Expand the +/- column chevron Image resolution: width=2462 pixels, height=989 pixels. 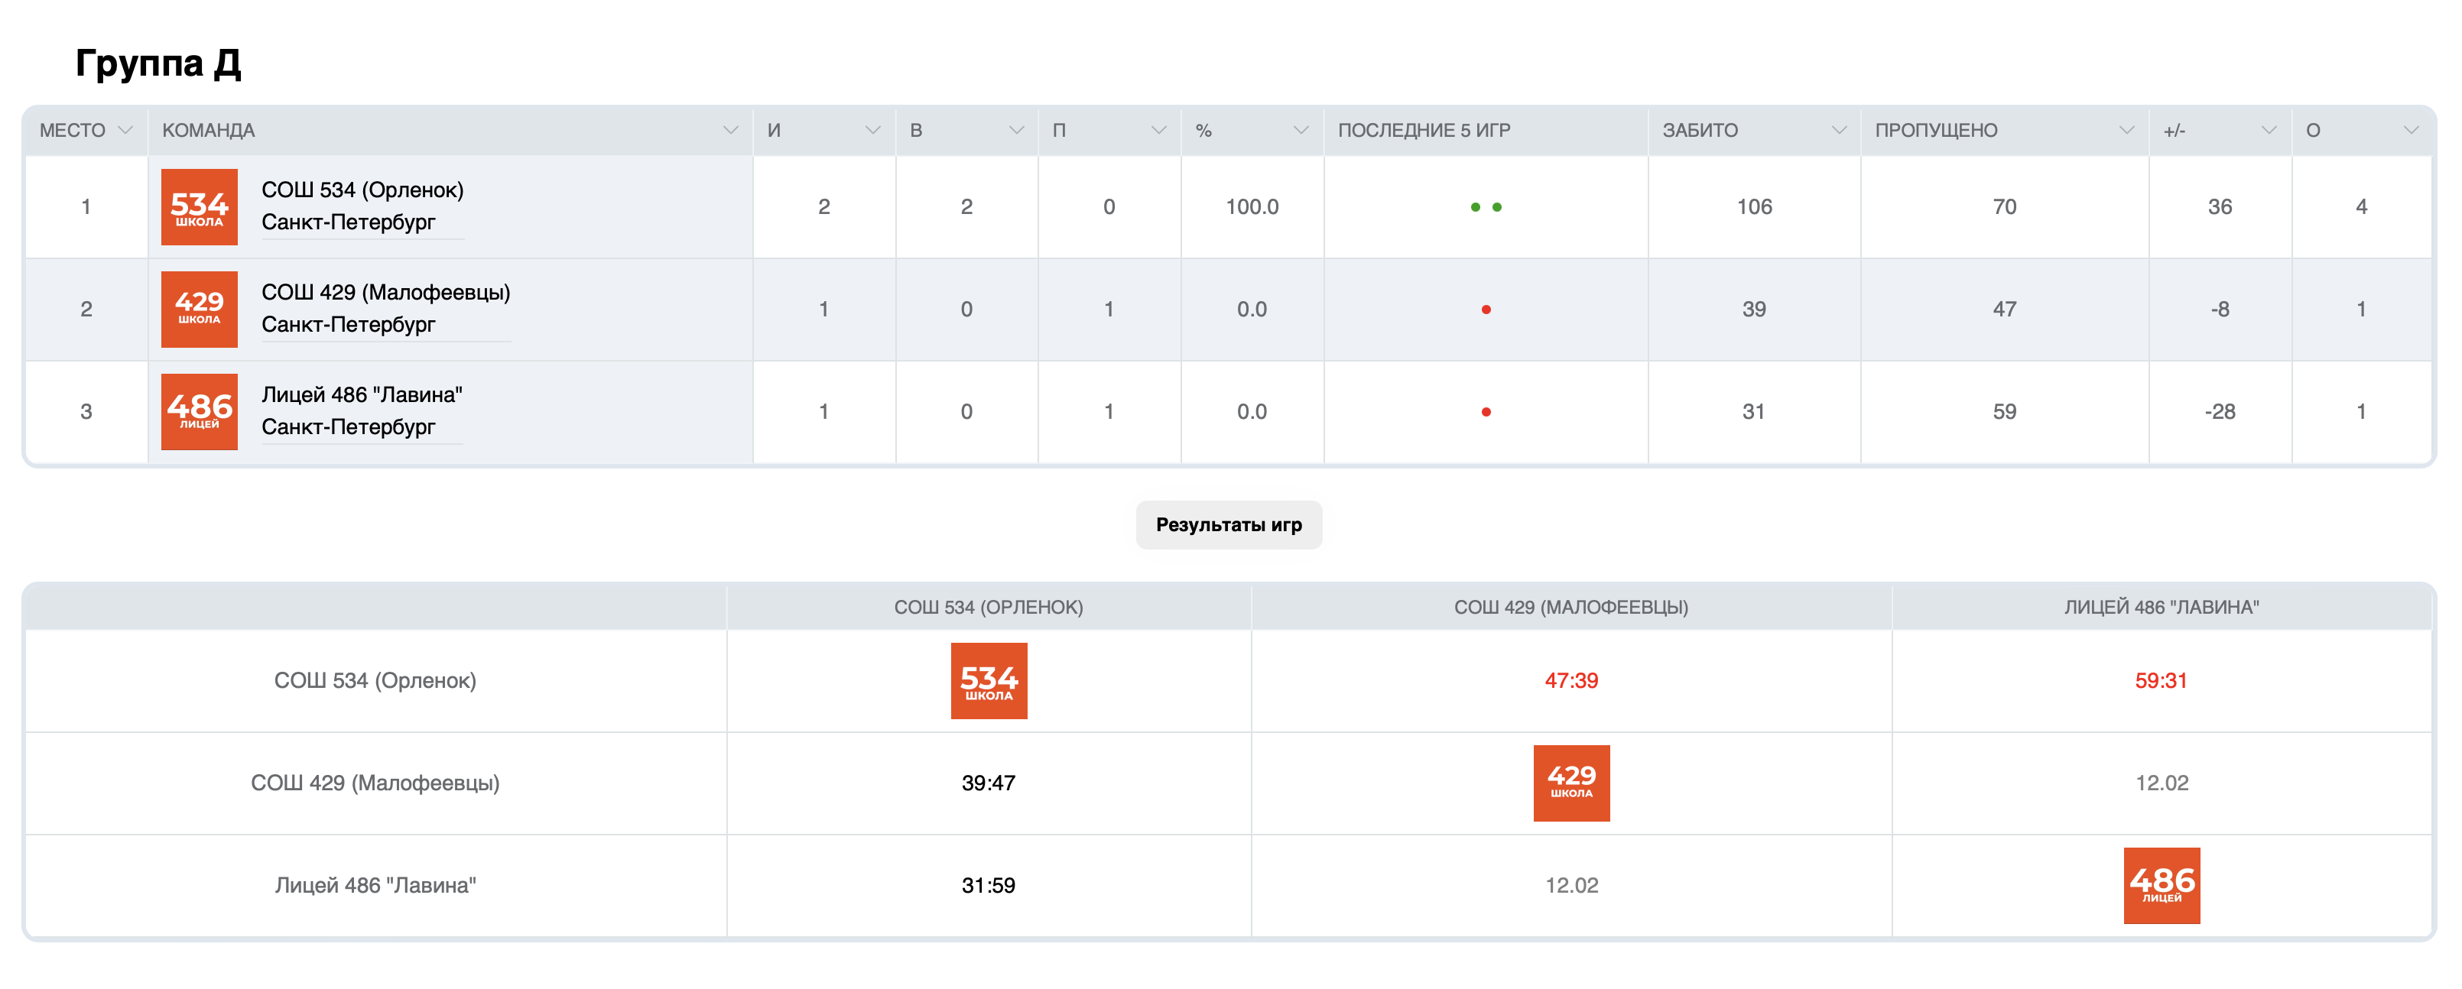(x=2268, y=130)
